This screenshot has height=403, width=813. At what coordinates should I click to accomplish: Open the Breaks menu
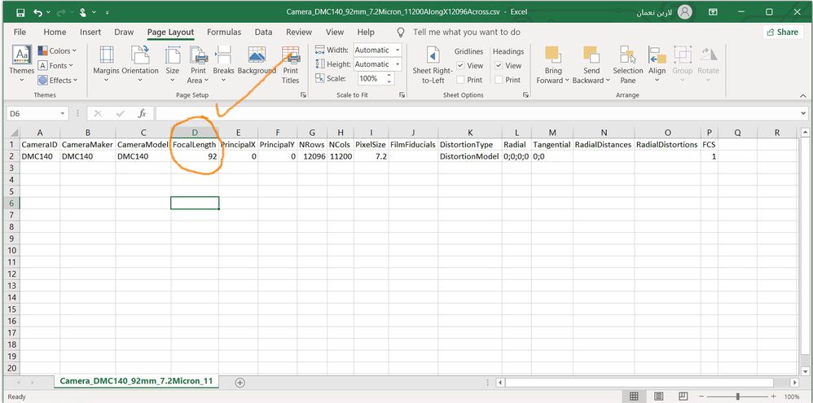point(223,64)
